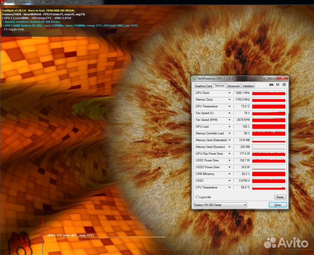314x255 pixels.
Task: Open the VRM Efficiency sensor dropdown
Action: pos(230,174)
